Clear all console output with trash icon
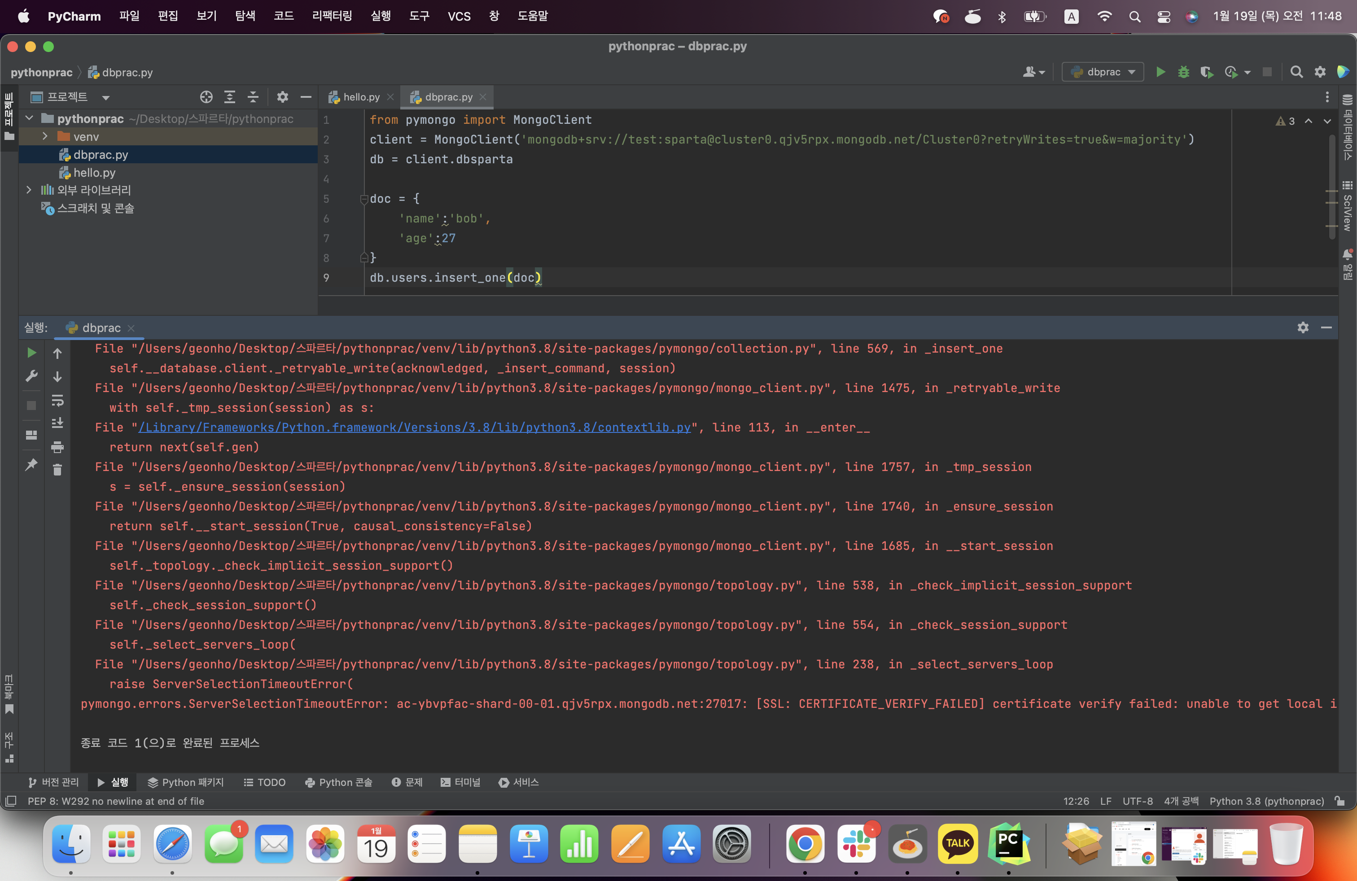 [57, 470]
